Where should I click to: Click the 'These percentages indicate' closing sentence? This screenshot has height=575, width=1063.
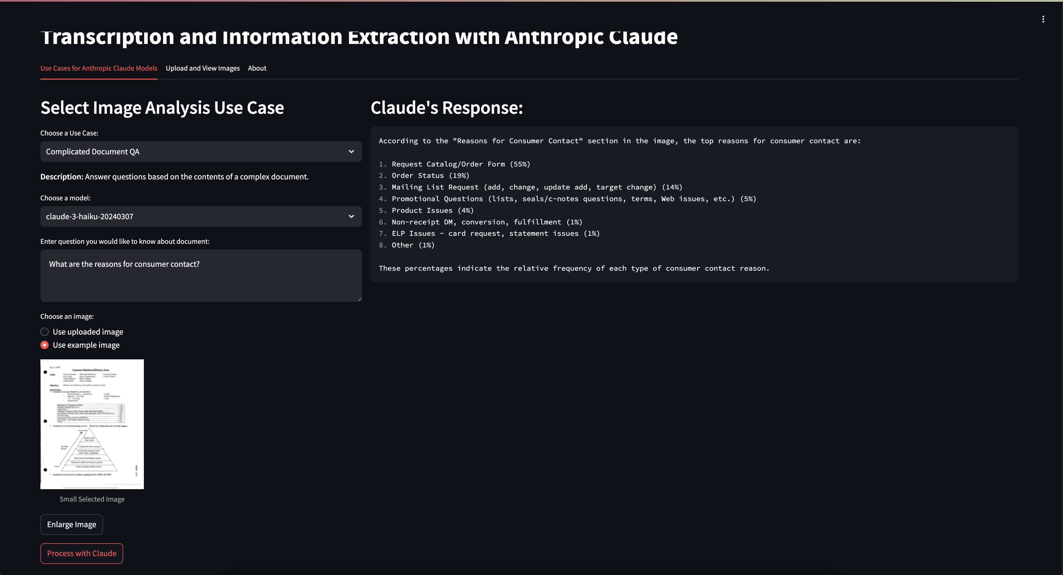(574, 268)
